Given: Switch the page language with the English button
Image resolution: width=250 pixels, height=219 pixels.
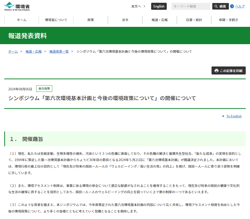Looking at the screenshot, I should [159, 6].
